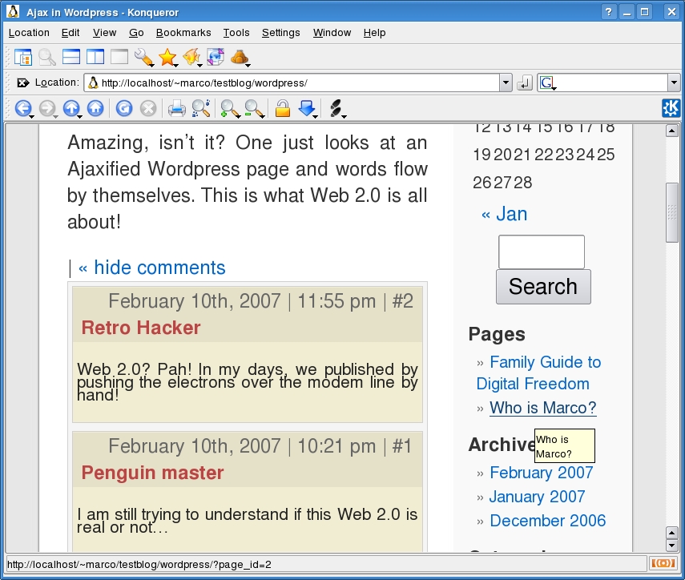685x580 pixels.
Task: Click the vertical scrollbar handle
Action: point(672,212)
